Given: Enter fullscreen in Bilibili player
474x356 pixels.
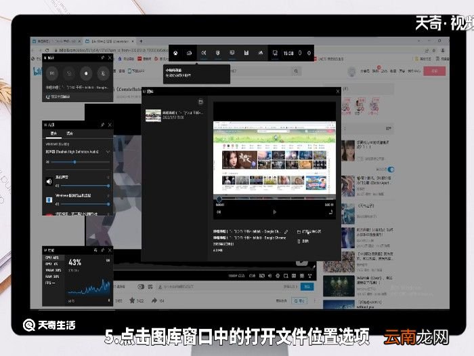Looking at the screenshot, I should pyautogui.click(x=310, y=276).
